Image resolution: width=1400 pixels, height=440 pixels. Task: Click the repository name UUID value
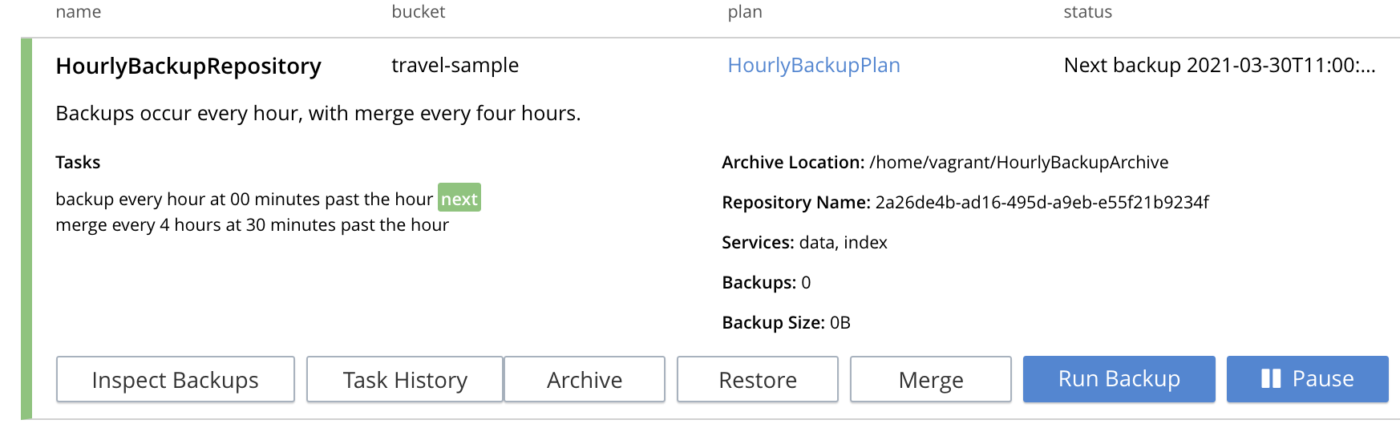(x=1042, y=203)
